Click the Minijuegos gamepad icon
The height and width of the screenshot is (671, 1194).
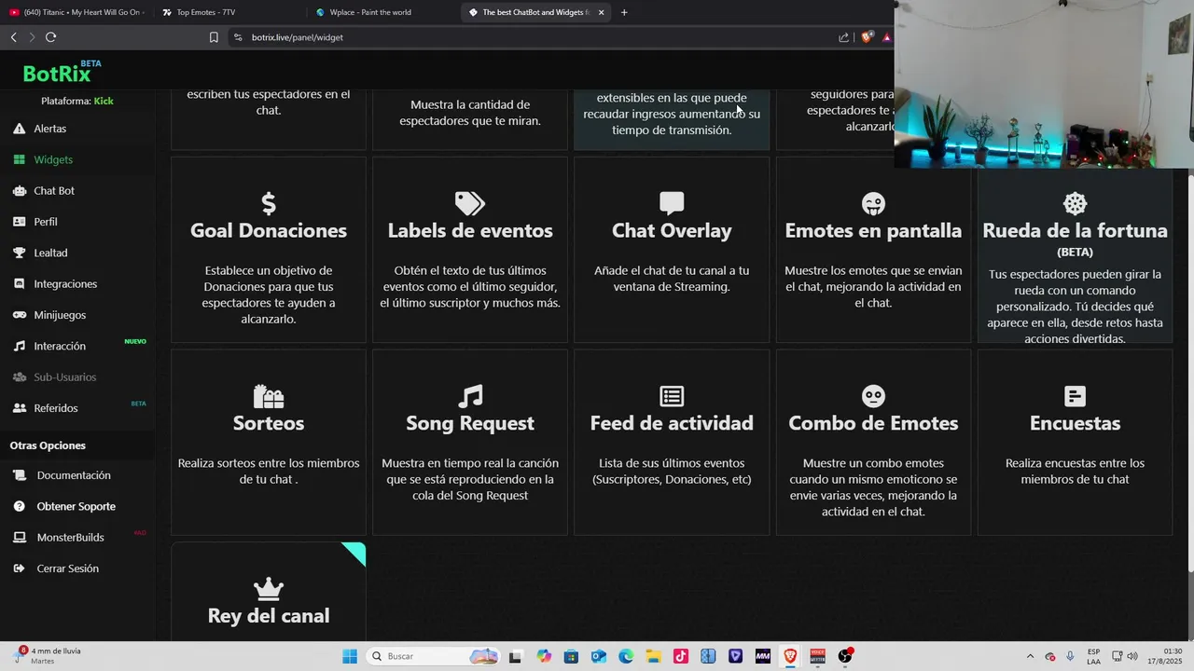19,315
